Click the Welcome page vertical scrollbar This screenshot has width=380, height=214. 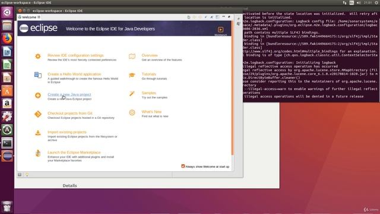click(232, 88)
